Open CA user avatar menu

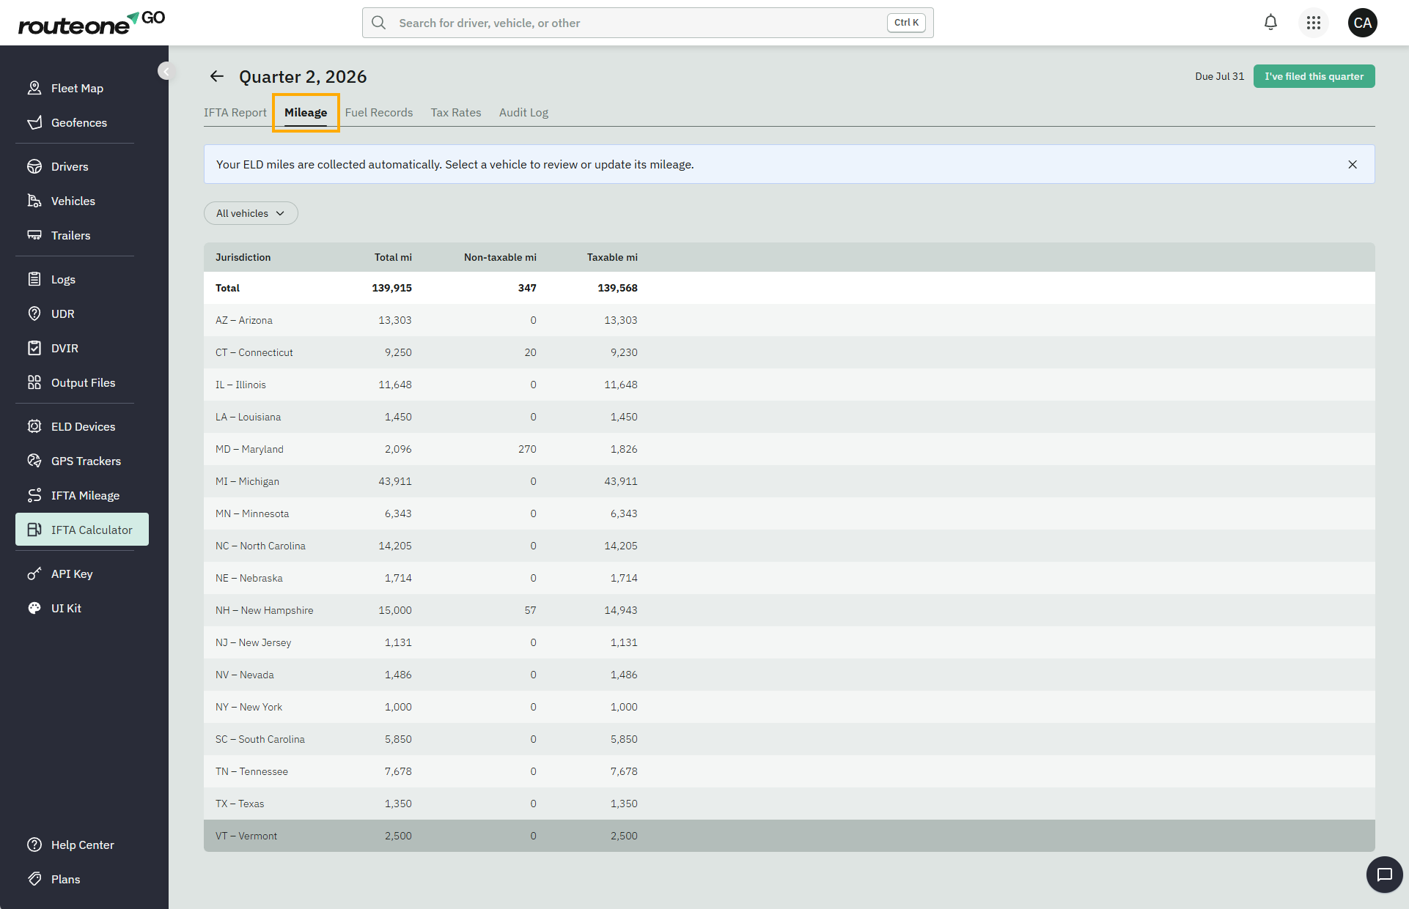[1363, 23]
